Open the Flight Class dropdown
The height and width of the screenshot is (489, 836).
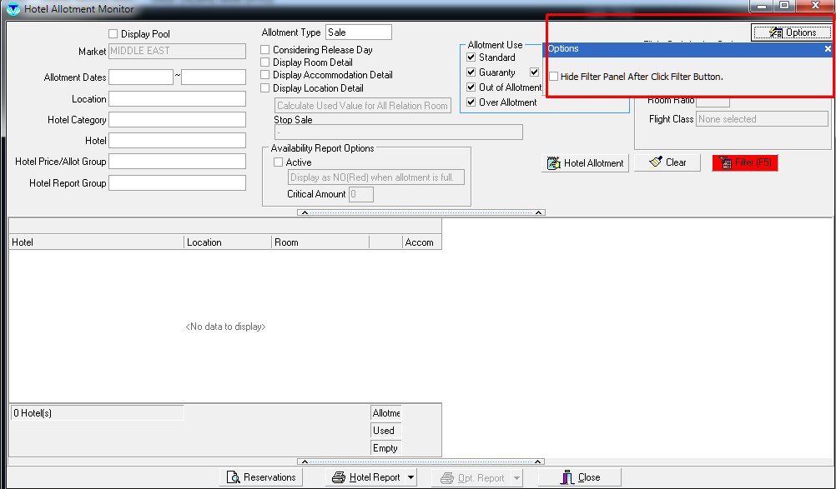coord(762,119)
